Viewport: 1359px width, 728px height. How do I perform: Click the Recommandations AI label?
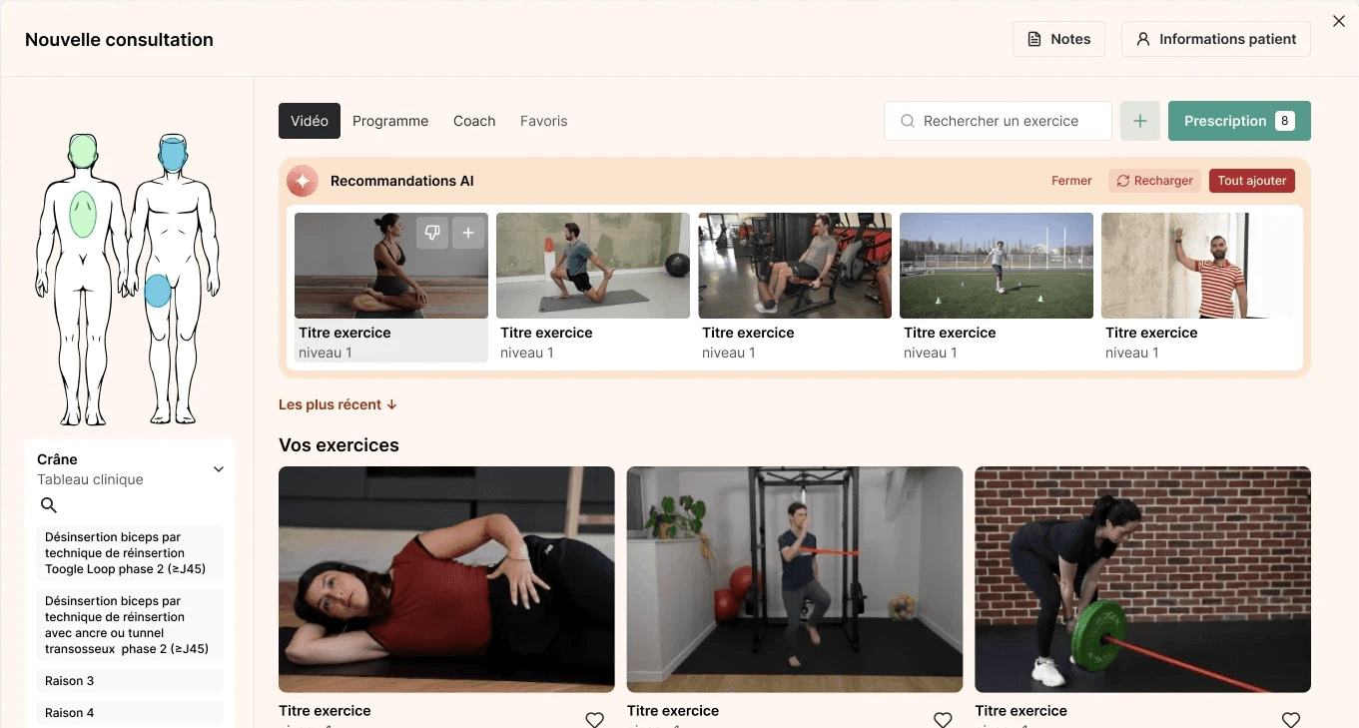tap(402, 181)
